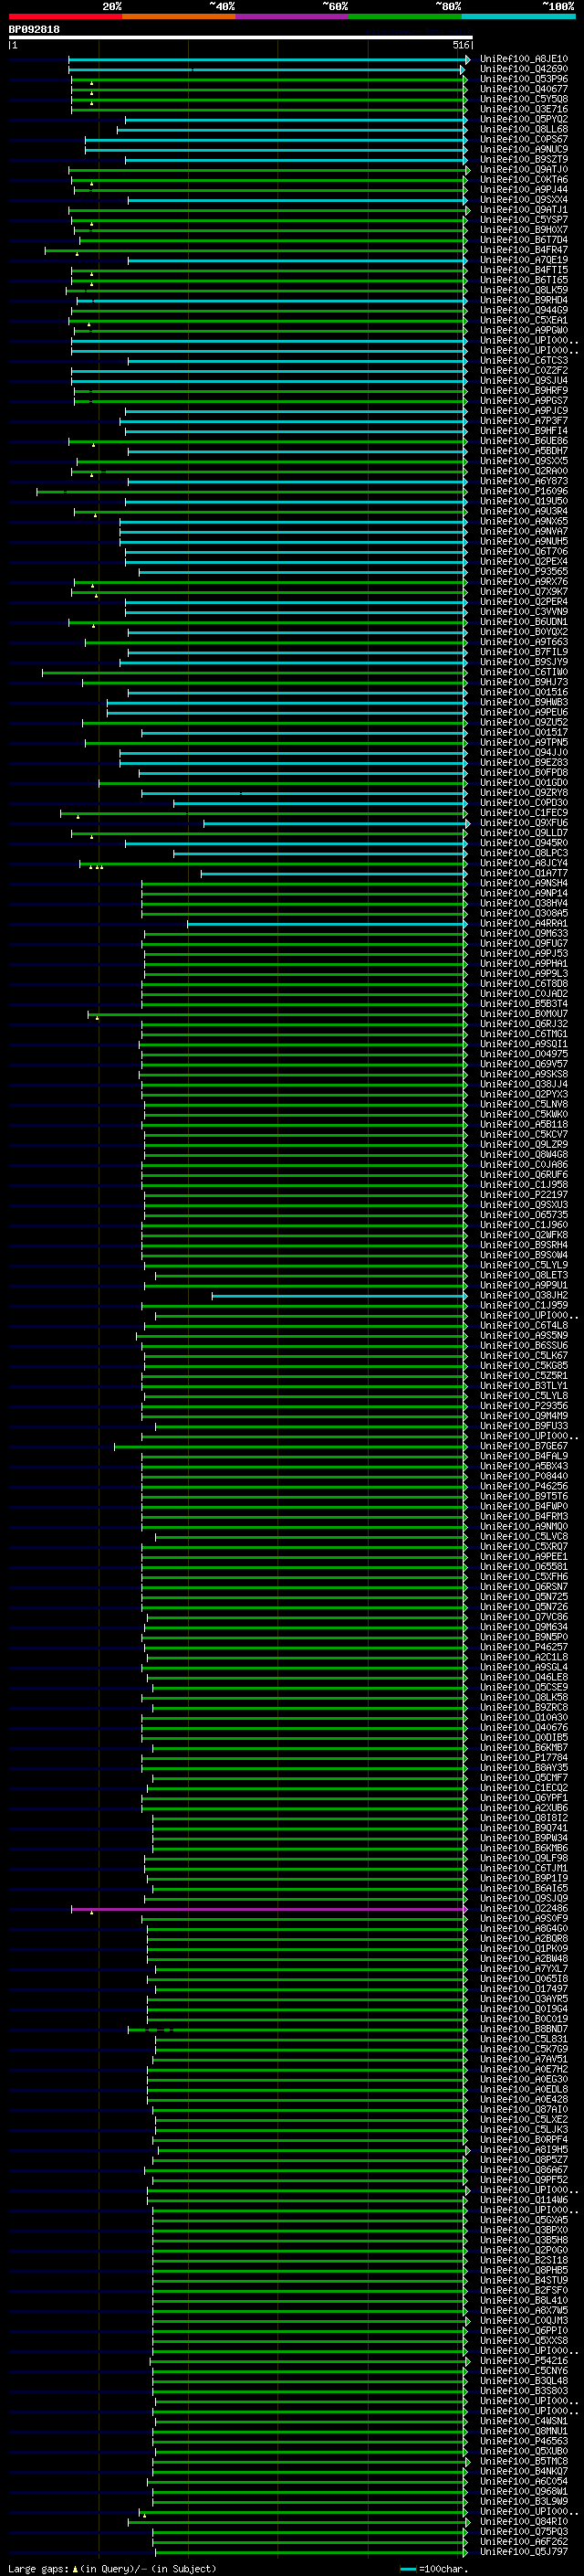584x2576 pixels.
Task: Select hit label UniRef100_P46256
Action: click(x=524, y=1486)
